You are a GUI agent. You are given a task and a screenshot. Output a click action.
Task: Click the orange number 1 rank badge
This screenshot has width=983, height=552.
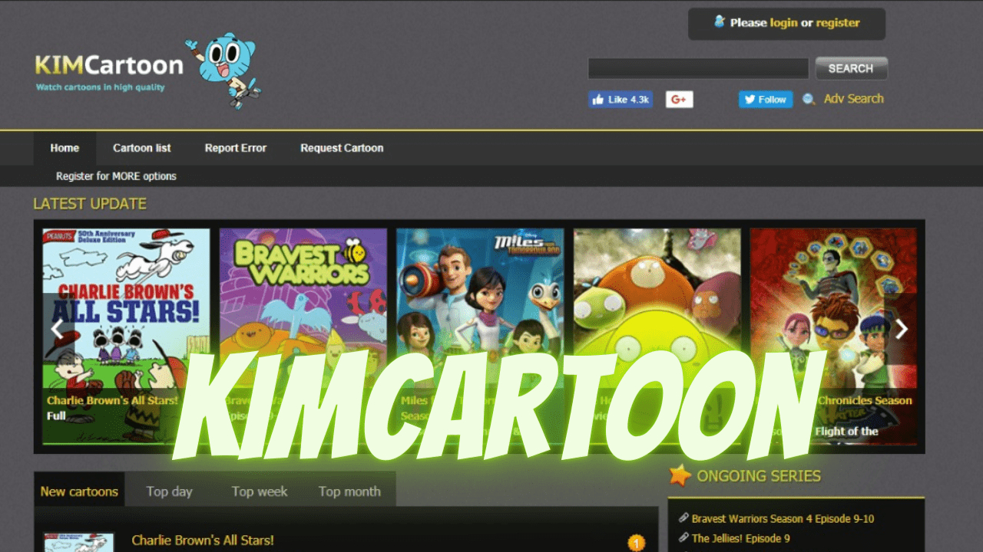coord(636,543)
